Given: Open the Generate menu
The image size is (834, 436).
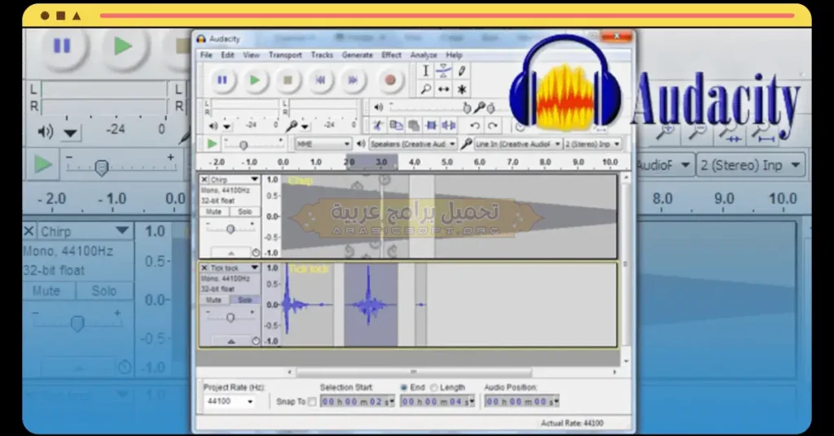Looking at the screenshot, I should [358, 54].
